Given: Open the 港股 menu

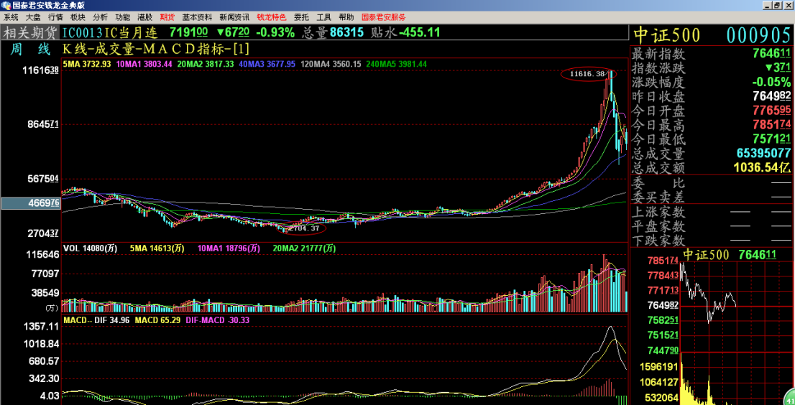Looking at the screenshot, I should [x=144, y=17].
